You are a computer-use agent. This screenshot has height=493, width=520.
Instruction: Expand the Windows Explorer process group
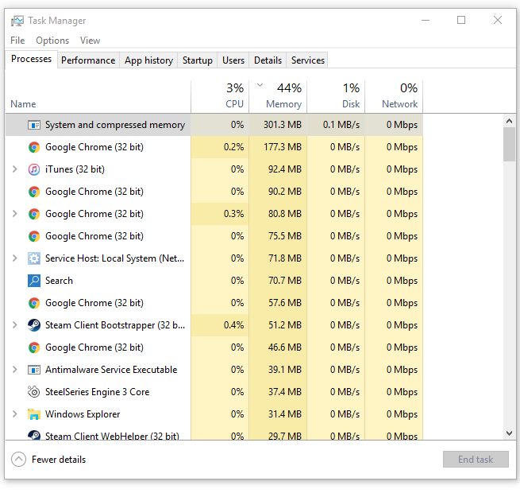pos(14,414)
